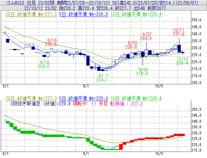Click the 陽転中 11 手目 status text
207x158 pixels.
(x=91, y=103)
